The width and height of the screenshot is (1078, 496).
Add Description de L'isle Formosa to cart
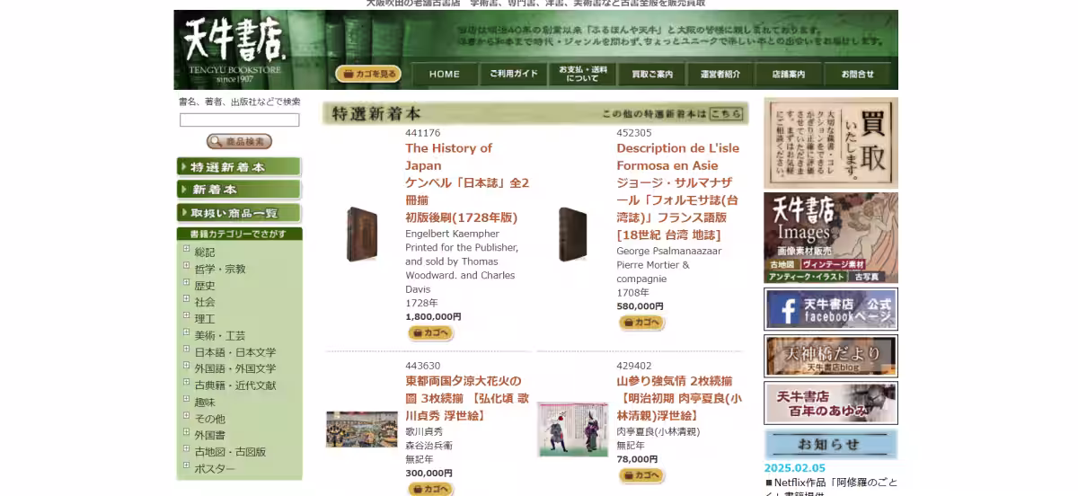[x=641, y=323]
